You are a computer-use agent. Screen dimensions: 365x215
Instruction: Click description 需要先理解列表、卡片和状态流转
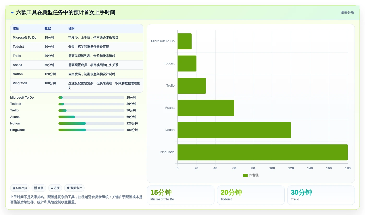92,56
